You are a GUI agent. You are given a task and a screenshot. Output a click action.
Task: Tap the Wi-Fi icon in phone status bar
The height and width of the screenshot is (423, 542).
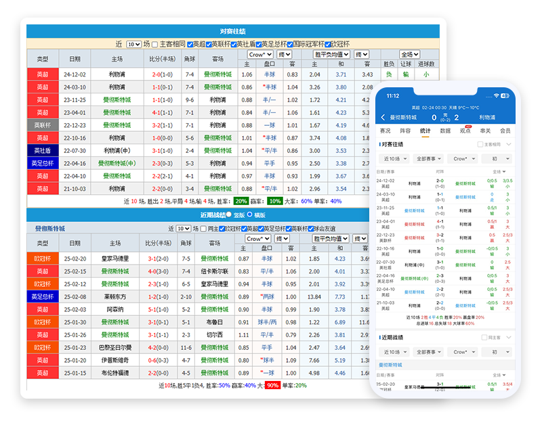(496, 96)
